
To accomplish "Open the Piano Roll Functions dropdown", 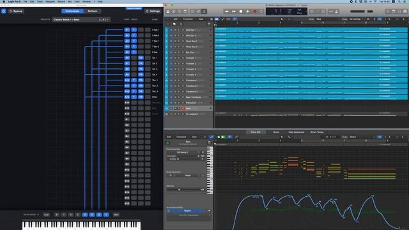I will coord(181,137).
